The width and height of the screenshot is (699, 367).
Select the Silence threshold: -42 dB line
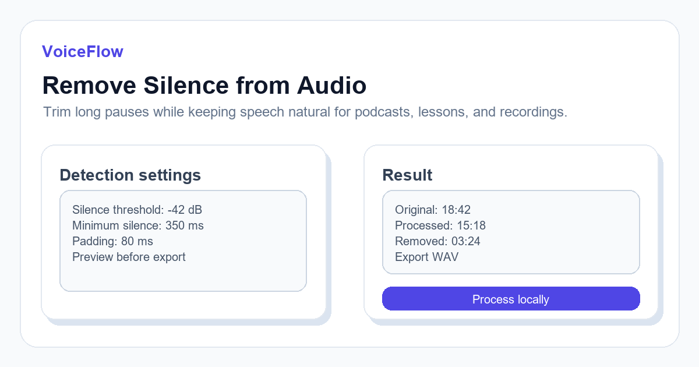pyautogui.click(x=137, y=210)
